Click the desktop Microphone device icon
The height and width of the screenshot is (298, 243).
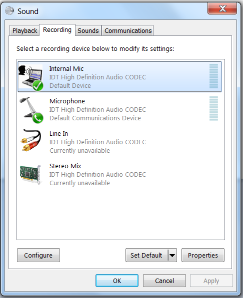tap(31, 110)
